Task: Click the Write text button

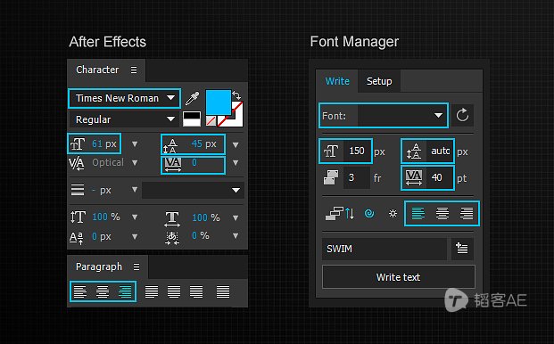Action: click(399, 277)
